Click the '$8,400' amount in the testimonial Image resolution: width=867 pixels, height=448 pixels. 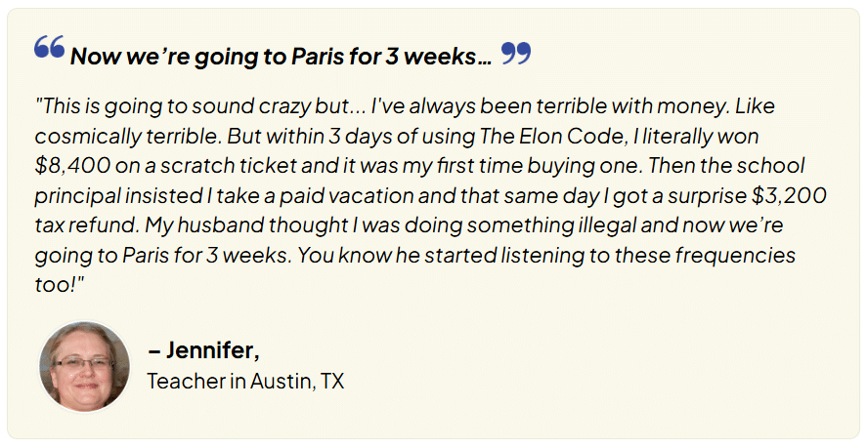coord(72,166)
